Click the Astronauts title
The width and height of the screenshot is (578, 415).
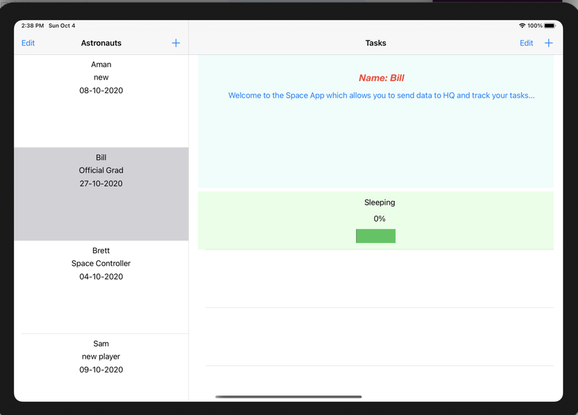pos(101,43)
